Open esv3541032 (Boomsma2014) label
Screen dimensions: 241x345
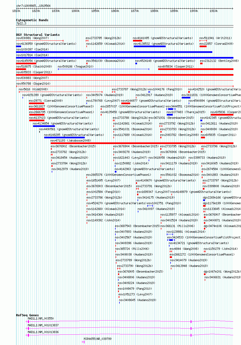pyautogui.click(x=180, y=175)
